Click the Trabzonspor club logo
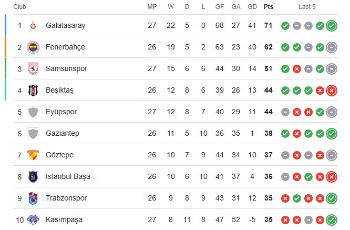 (x=33, y=198)
